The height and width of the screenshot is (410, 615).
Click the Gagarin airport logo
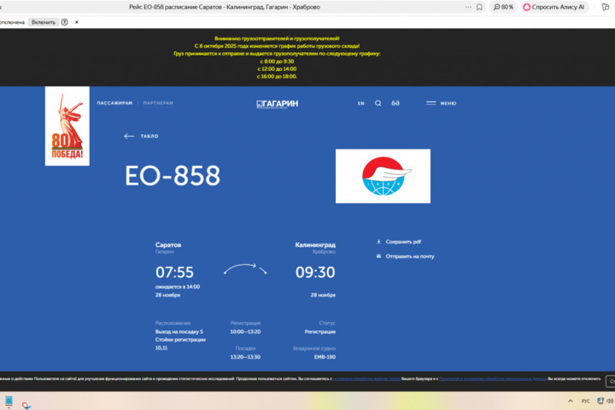coord(278,103)
